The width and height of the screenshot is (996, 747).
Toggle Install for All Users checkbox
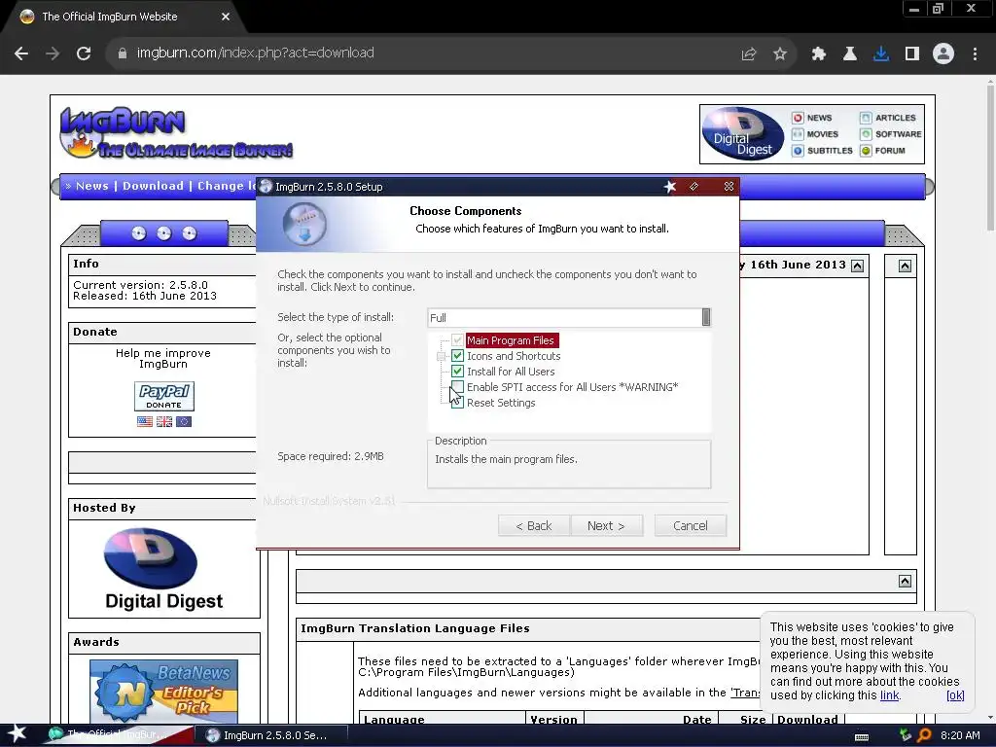(x=457, y=372)
